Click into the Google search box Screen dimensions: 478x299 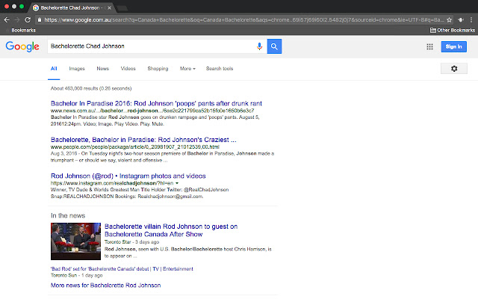[149, 46]
